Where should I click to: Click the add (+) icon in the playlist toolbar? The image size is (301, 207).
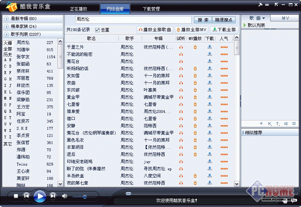coord(261,124)
